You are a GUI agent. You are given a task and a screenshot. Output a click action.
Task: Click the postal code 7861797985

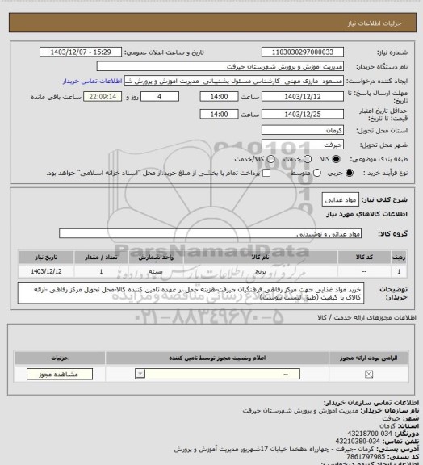[x=366, y=457]
